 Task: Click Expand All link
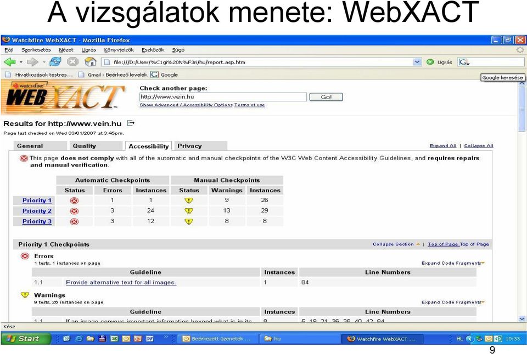[443, 146]
